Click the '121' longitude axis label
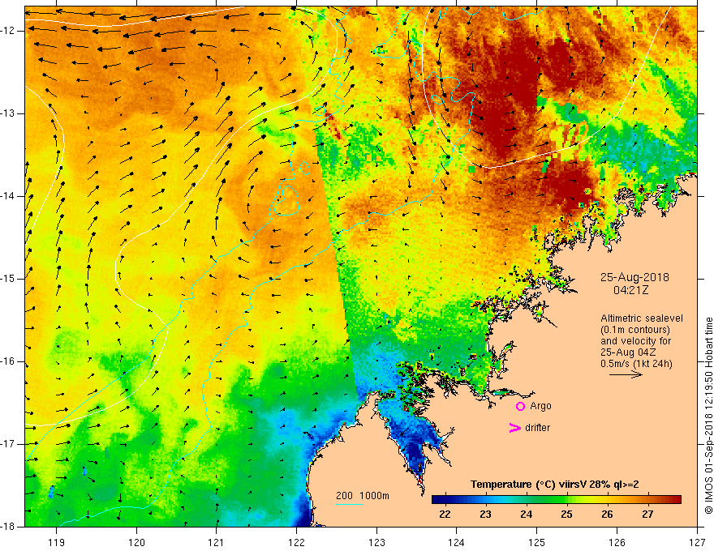714x551 pixels. click(x=217, y=542)
